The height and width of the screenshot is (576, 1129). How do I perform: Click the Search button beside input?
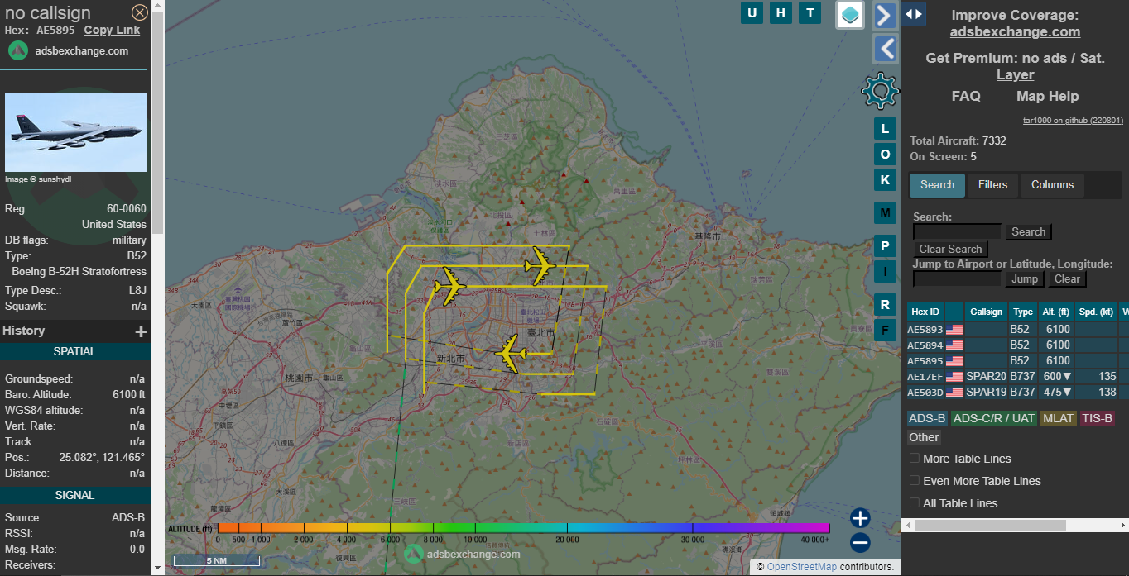pyautogui.click(x=1028, y=231)
